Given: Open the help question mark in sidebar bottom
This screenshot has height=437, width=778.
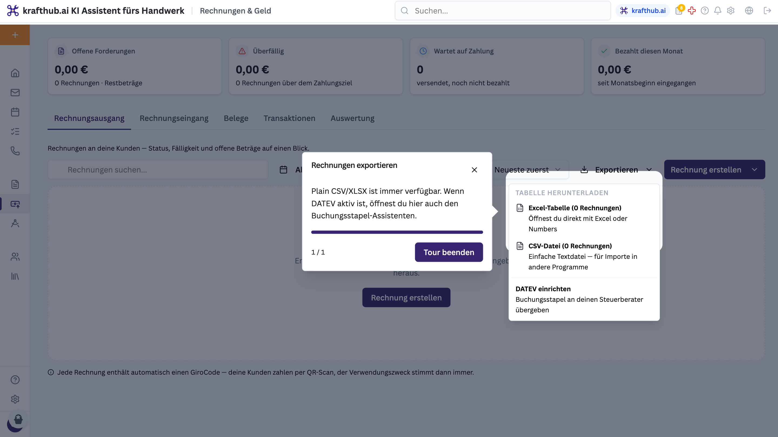Looking at the screenshot, I should coord(15,380).
